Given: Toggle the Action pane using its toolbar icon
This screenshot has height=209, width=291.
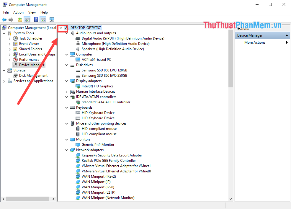Looking at the screenshot, I should click(x=43, y=19).
